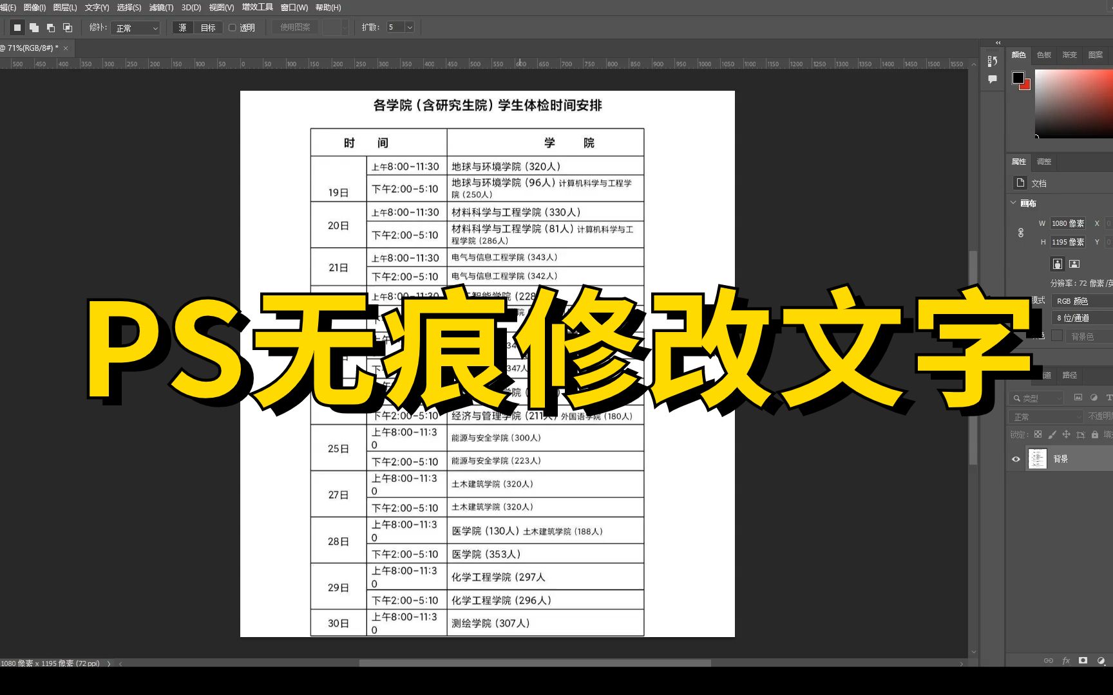
Task: Filter layers by pixel layer icon
Action: (1078, 398)
